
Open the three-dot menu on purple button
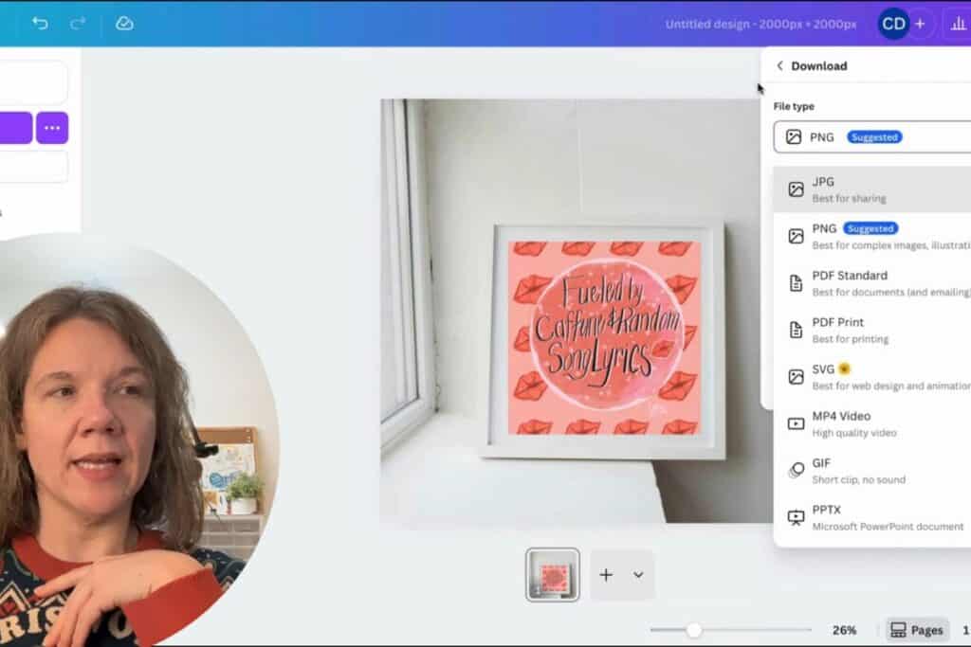[x=52, y=127]
